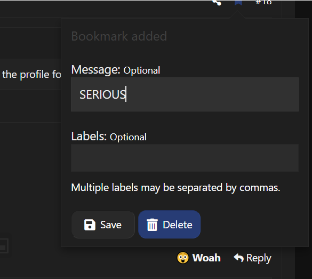The height and width of the screenshot is (279, 312).
Task: Click the Message: field label
Action: [x=96, y=70]
